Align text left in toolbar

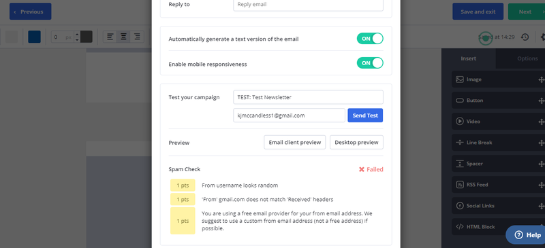[110, 37]
